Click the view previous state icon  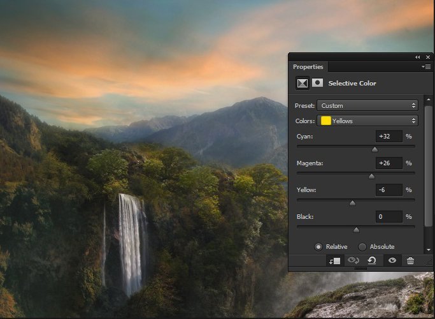[x=353, y=260]
